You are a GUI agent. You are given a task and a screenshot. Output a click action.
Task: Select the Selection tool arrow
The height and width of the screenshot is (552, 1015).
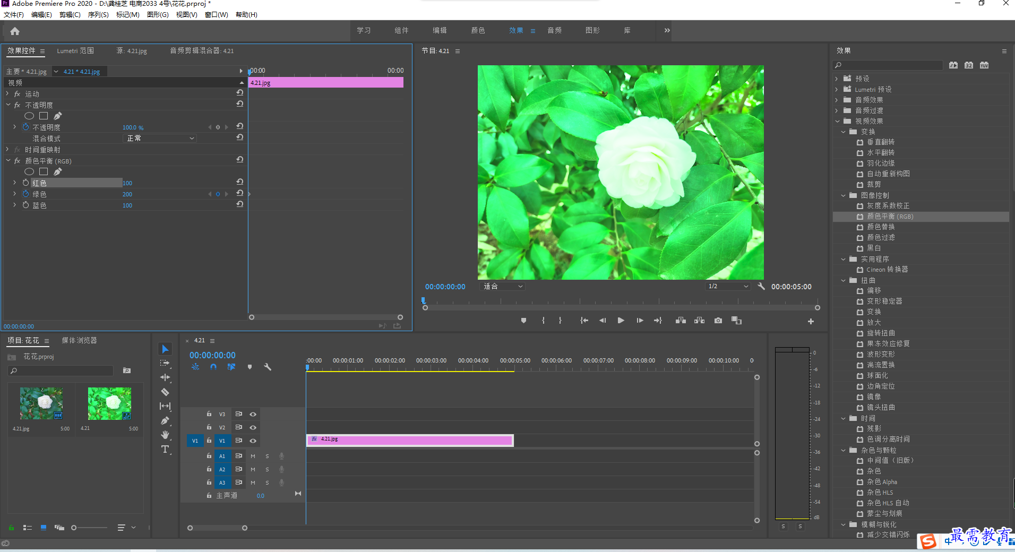click(x=165, y=349)
